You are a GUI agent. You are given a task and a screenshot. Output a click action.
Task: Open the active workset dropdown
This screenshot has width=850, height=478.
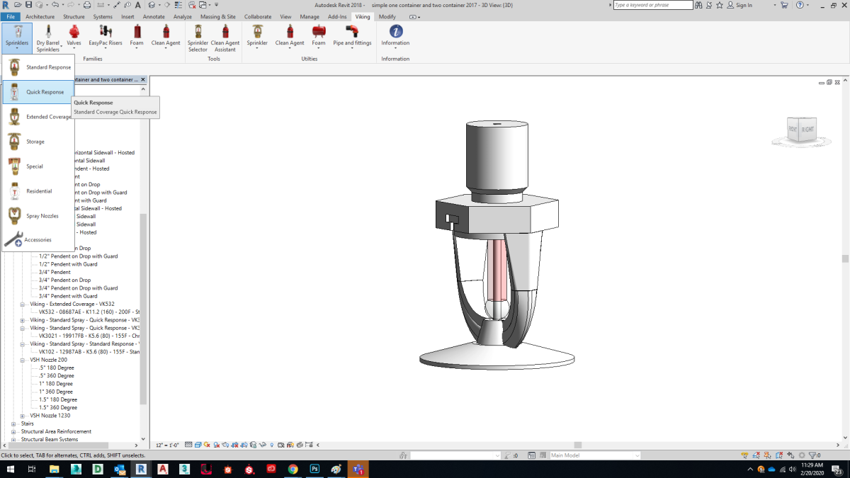click(455, 455)
